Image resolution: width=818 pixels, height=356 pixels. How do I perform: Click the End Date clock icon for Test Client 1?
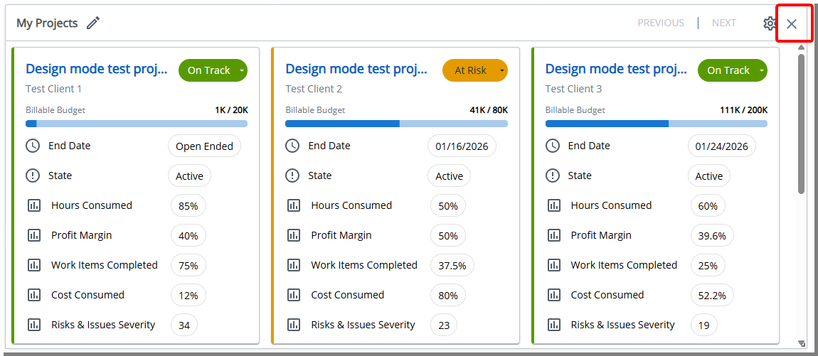[33, 146]
